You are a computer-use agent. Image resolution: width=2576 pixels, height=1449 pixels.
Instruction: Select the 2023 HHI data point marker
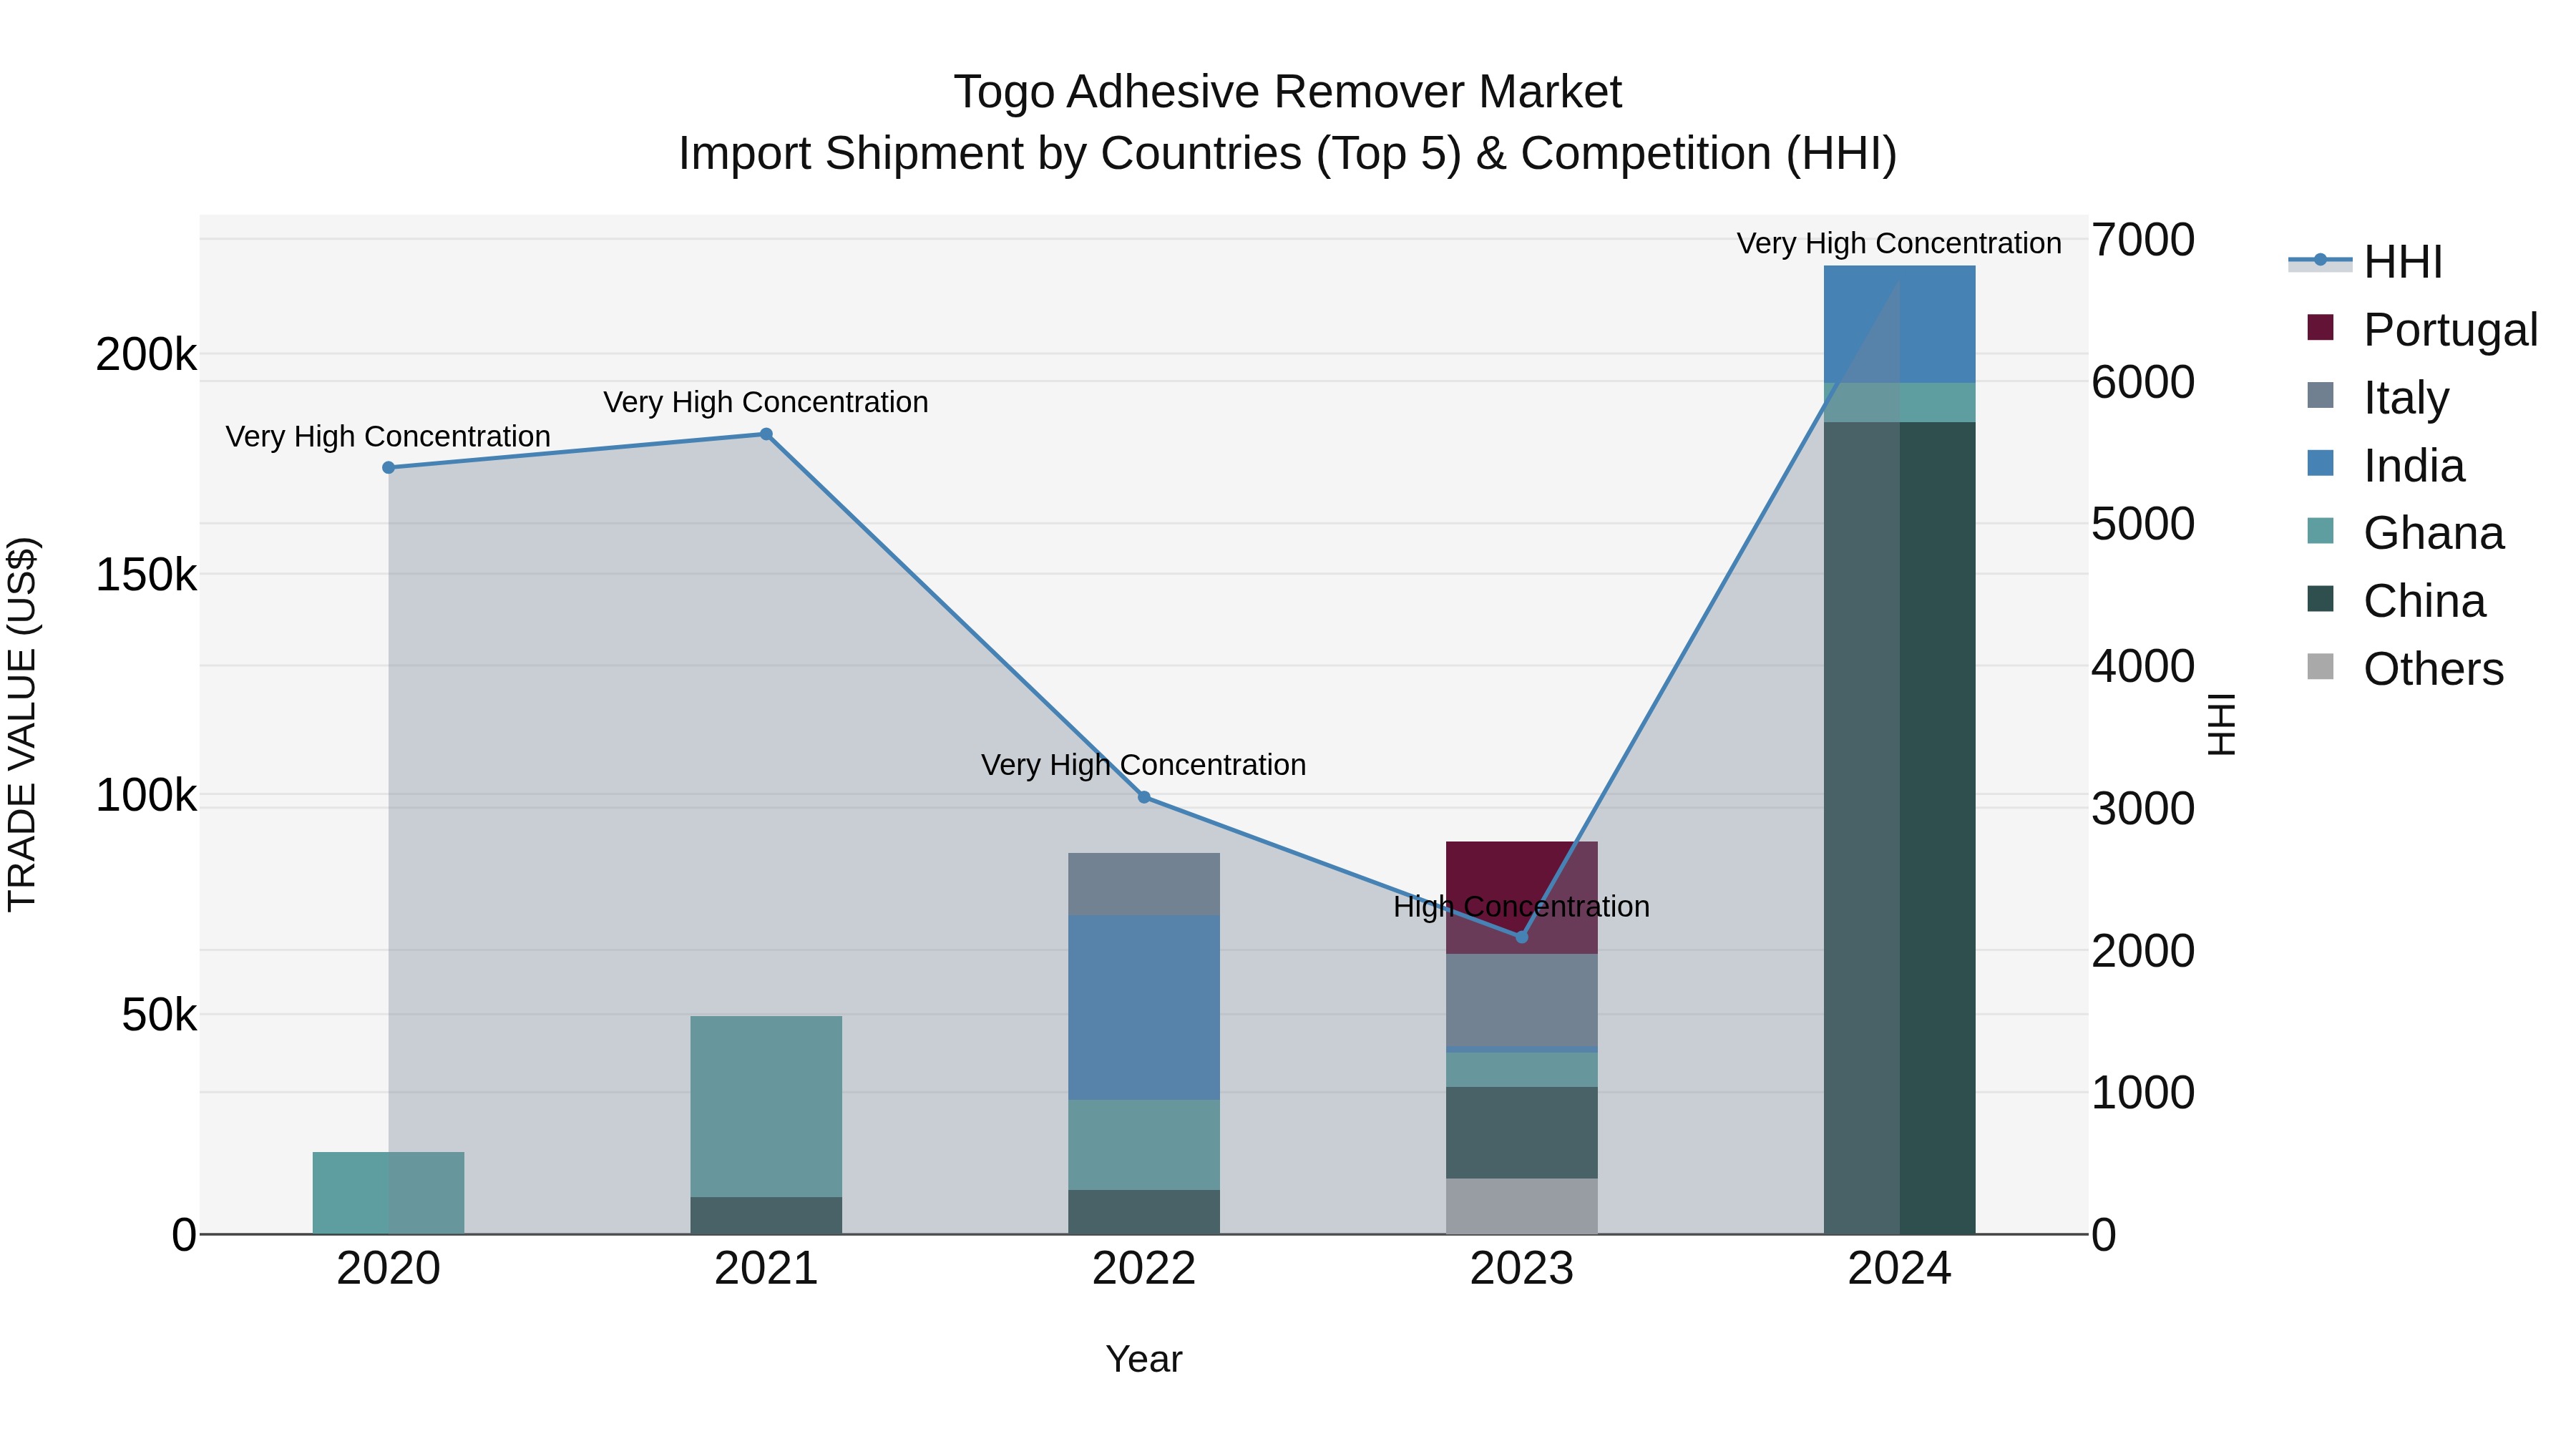pyautogui.click(x=1522, y=937)
